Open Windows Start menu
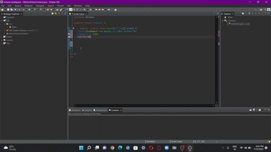Image resolution: width=271 pixels, height=152 pixels. coord(81,148)
